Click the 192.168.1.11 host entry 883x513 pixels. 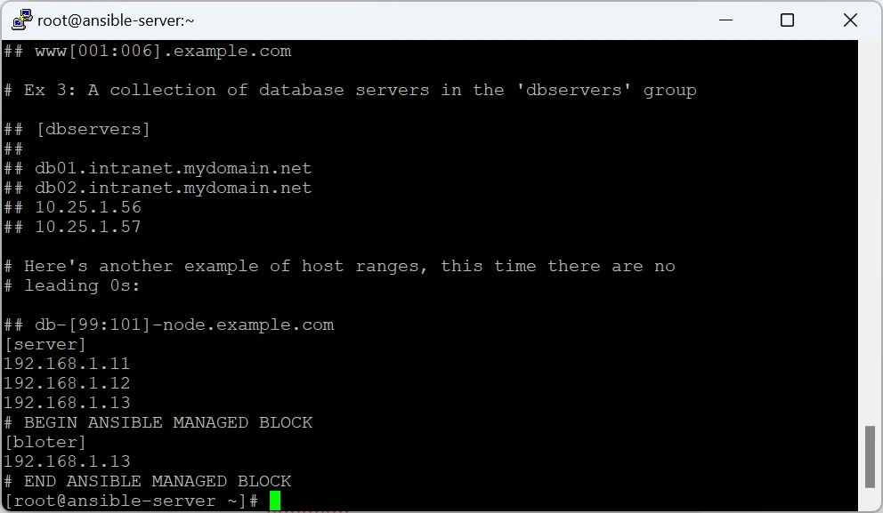(x=67, y=364)
